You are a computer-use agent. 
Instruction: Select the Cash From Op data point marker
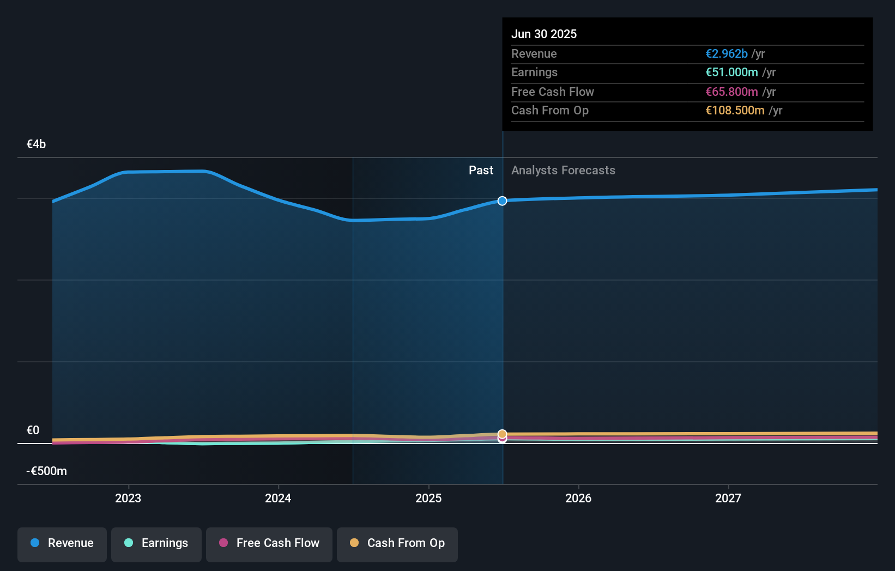coord(502,434)
